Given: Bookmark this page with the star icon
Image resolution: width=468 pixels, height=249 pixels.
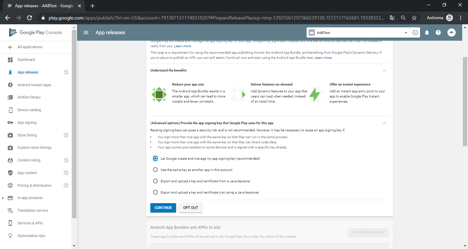Looking at the screenshot, I should click(414, 18).
